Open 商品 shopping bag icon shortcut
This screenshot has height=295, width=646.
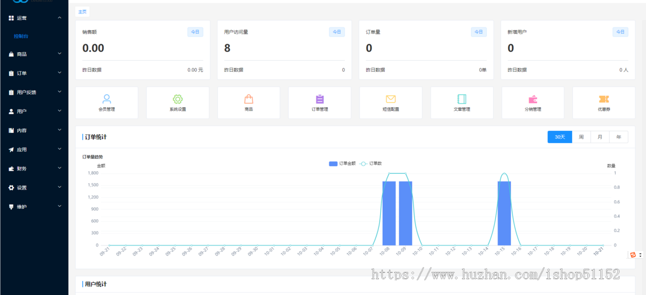249,99
